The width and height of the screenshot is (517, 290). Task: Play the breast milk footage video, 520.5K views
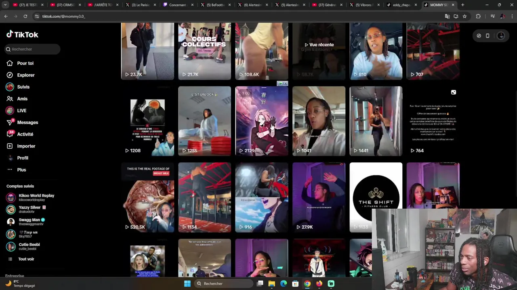tap(147, 197)
